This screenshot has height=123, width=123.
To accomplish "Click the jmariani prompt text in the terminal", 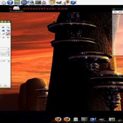I will coord(118,14).
